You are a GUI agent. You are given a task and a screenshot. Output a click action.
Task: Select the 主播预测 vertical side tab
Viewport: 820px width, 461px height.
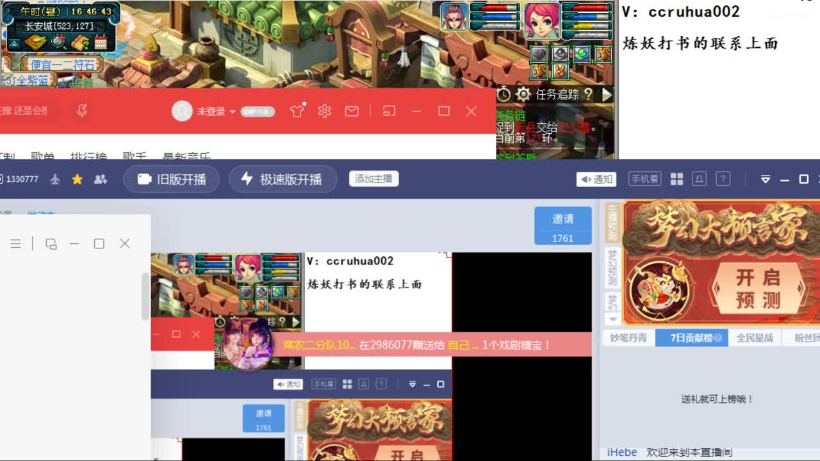(x=612, y=222)
